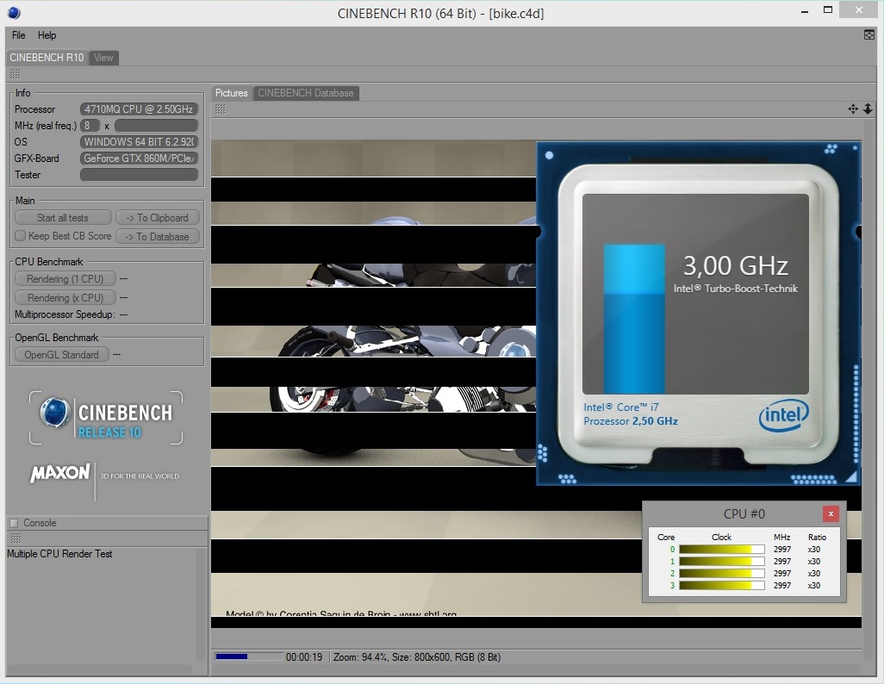Click the Core 0 clock bar

click(722, 550)
